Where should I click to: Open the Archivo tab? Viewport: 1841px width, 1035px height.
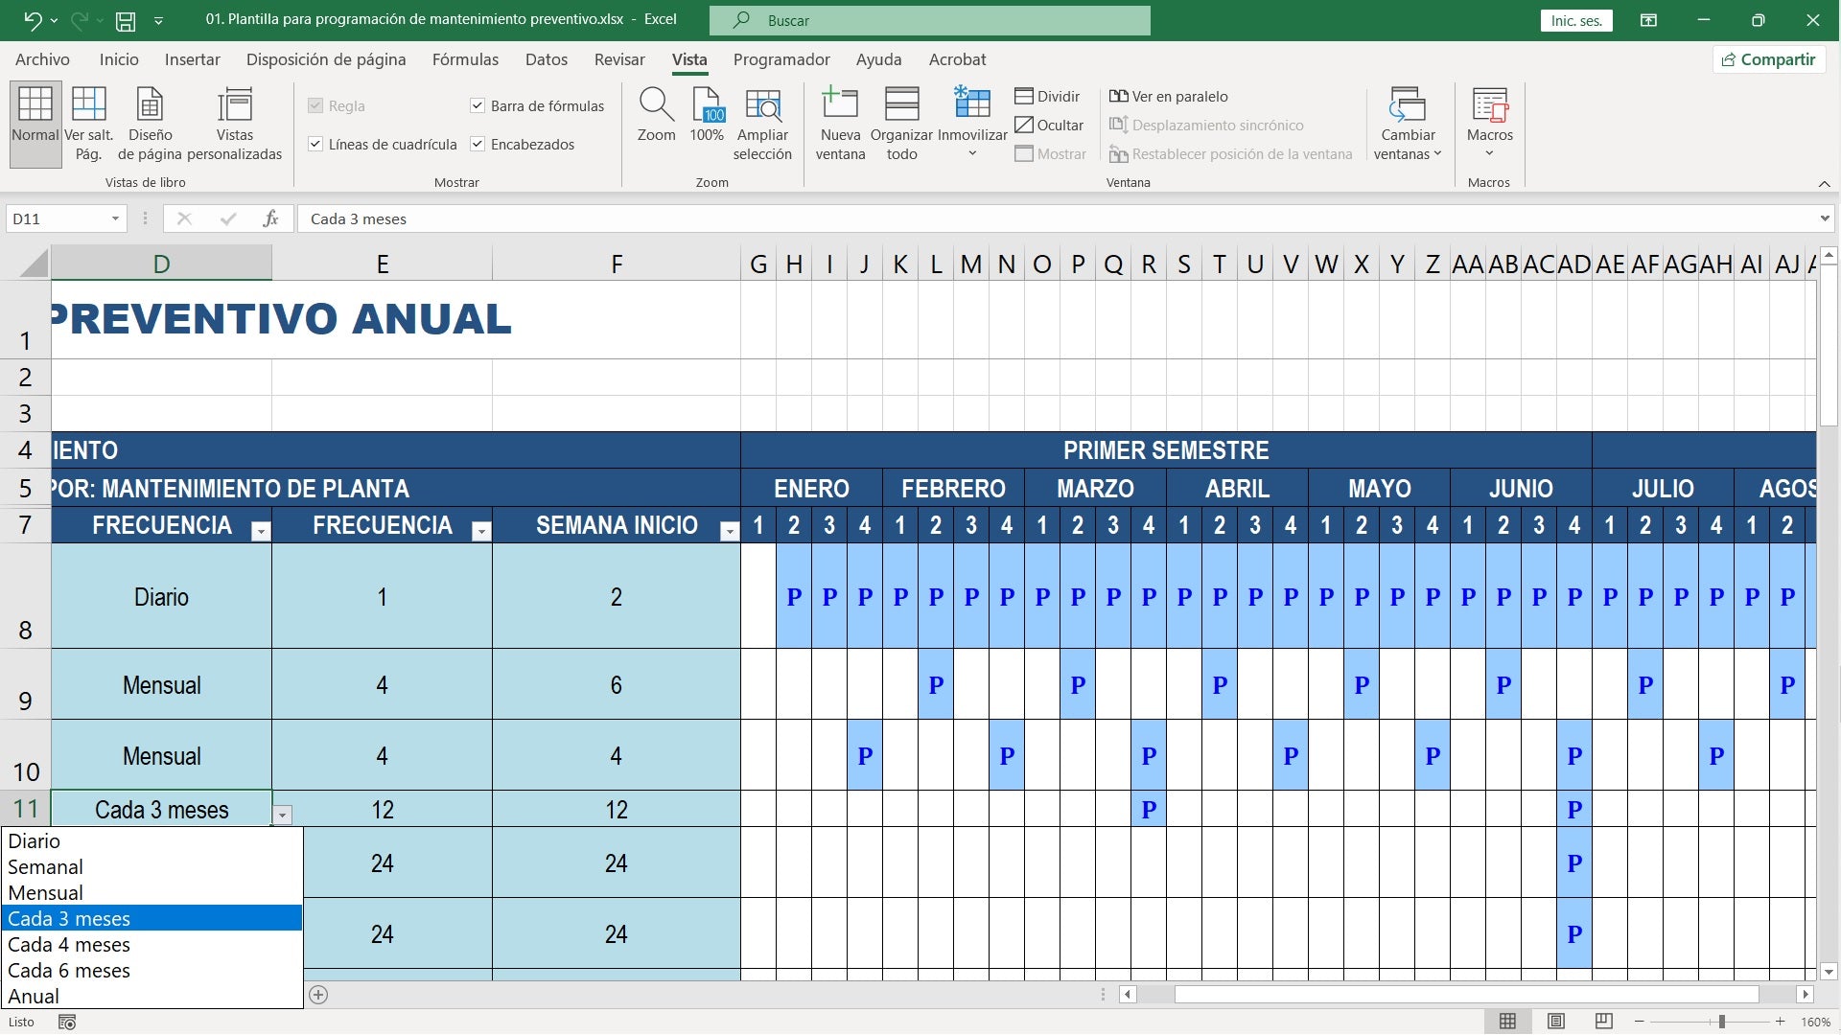click(42, 59)
